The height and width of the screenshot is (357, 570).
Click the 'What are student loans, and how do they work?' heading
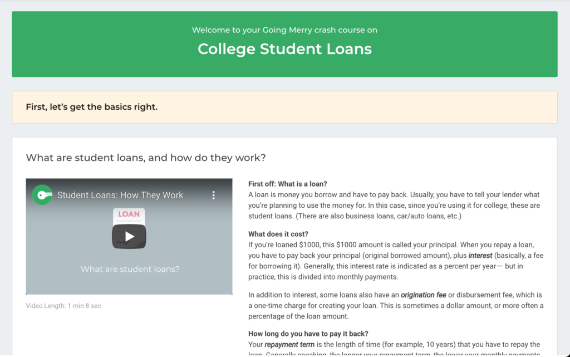click(x=146, y=158)
